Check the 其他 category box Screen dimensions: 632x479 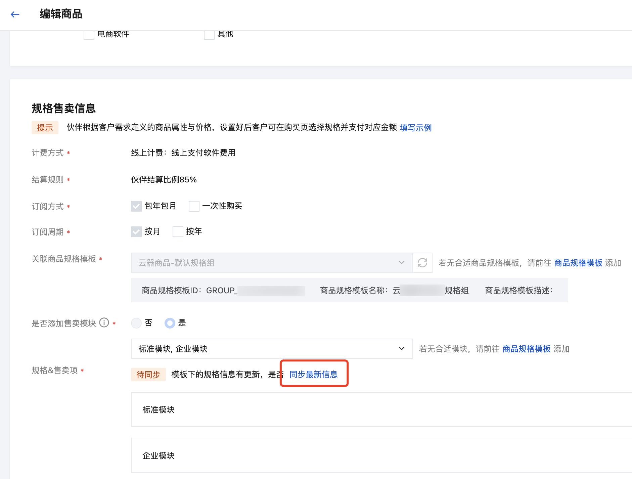(209, 35)
